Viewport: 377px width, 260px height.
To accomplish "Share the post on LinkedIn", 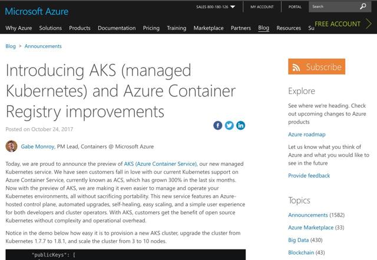I will tap(240, 125).
